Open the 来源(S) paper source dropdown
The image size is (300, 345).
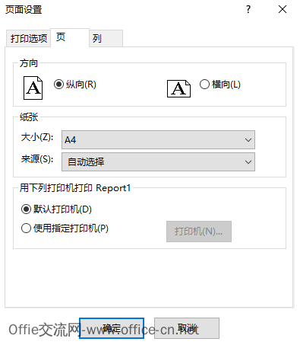coord(158,161)
